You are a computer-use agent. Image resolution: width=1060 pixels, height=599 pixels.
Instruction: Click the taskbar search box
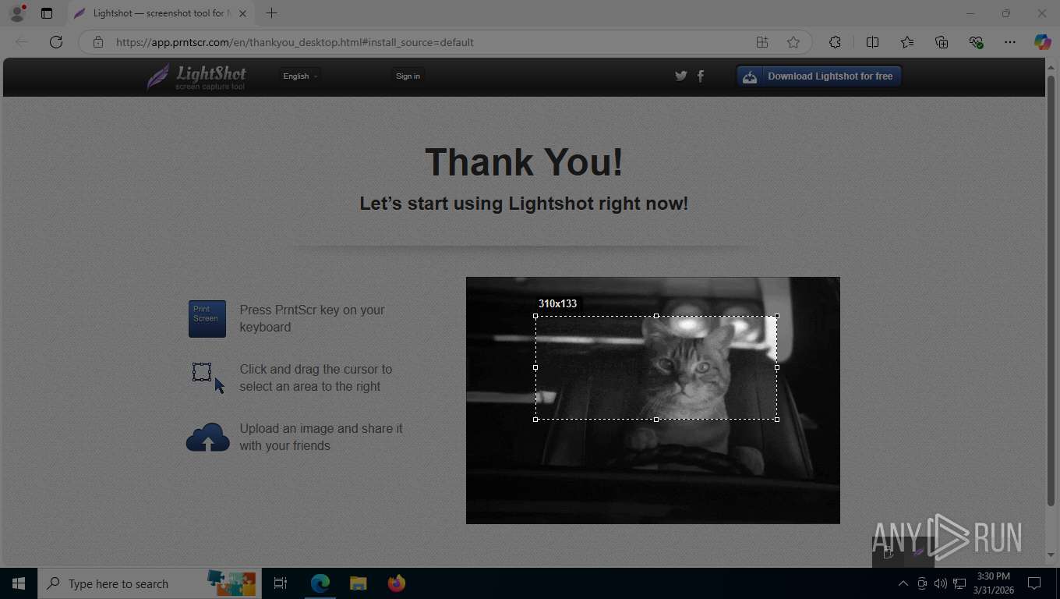point(148,583)
